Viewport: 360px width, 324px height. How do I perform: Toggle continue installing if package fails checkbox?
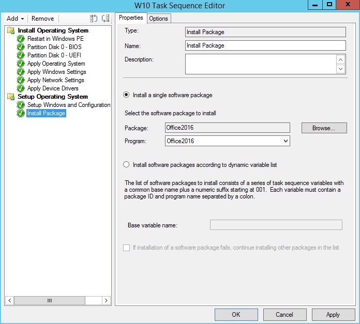127,248
